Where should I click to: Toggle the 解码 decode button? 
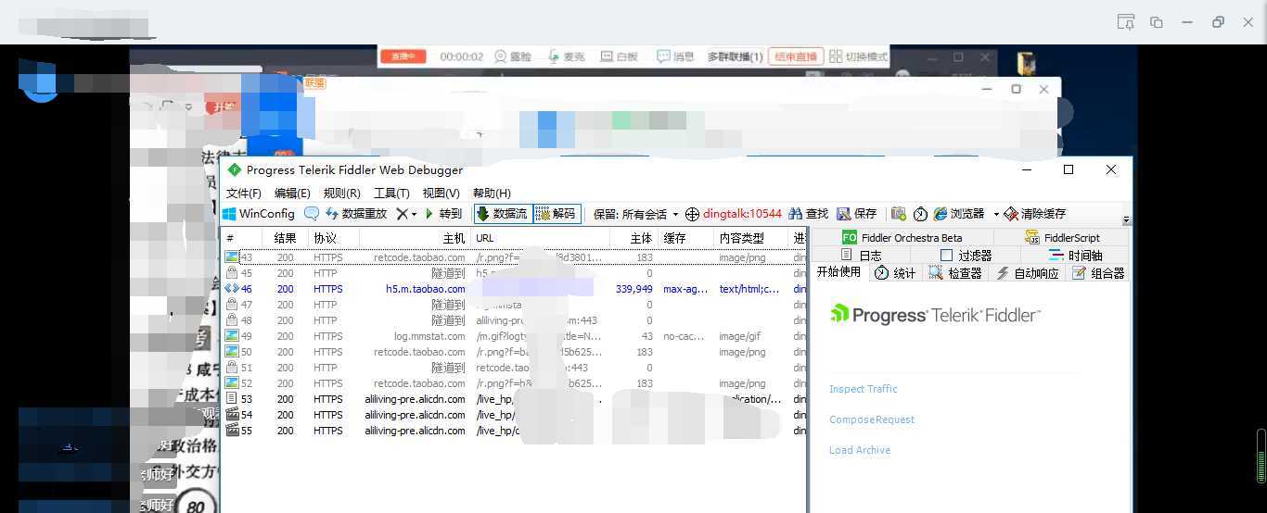[x=557, y=214]
